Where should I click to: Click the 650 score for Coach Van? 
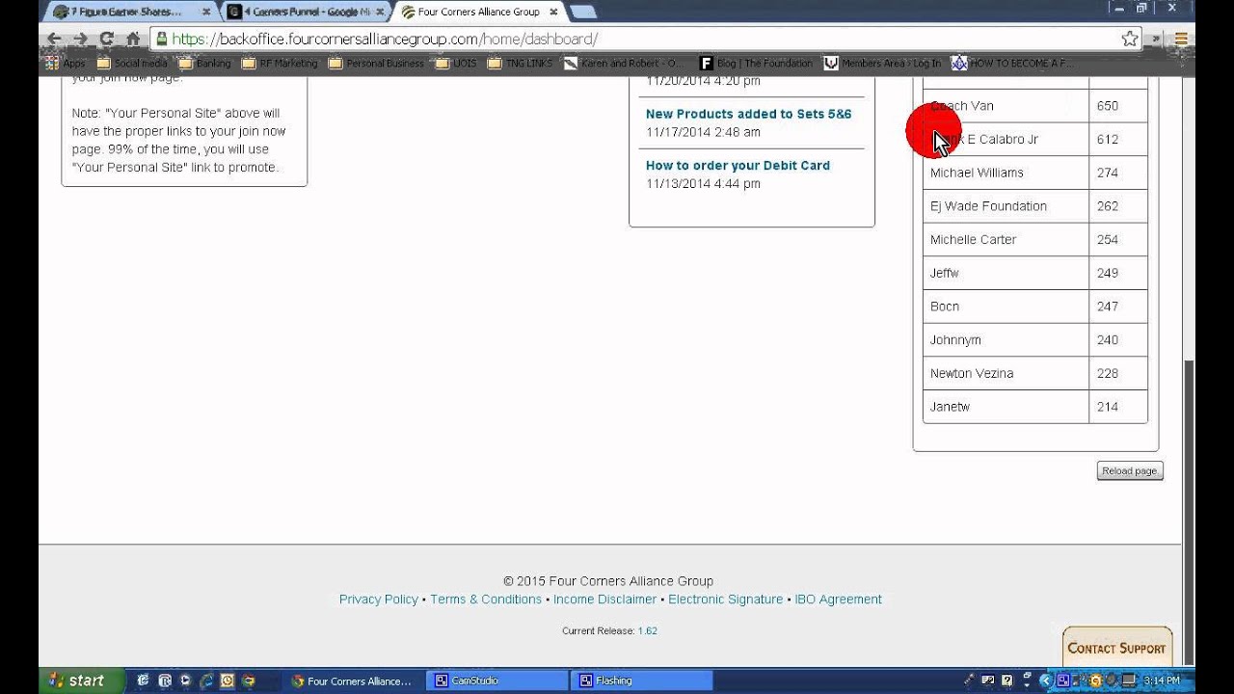[x=1107, y=106]
